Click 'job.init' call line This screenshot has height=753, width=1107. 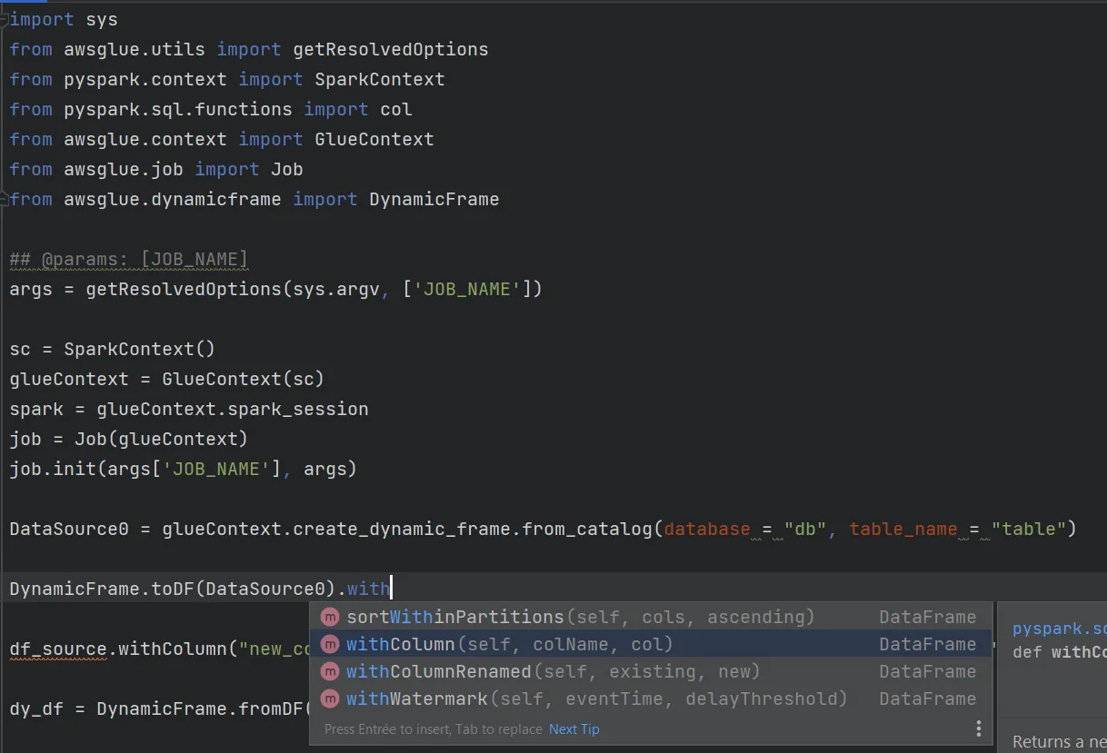[184, 469]
